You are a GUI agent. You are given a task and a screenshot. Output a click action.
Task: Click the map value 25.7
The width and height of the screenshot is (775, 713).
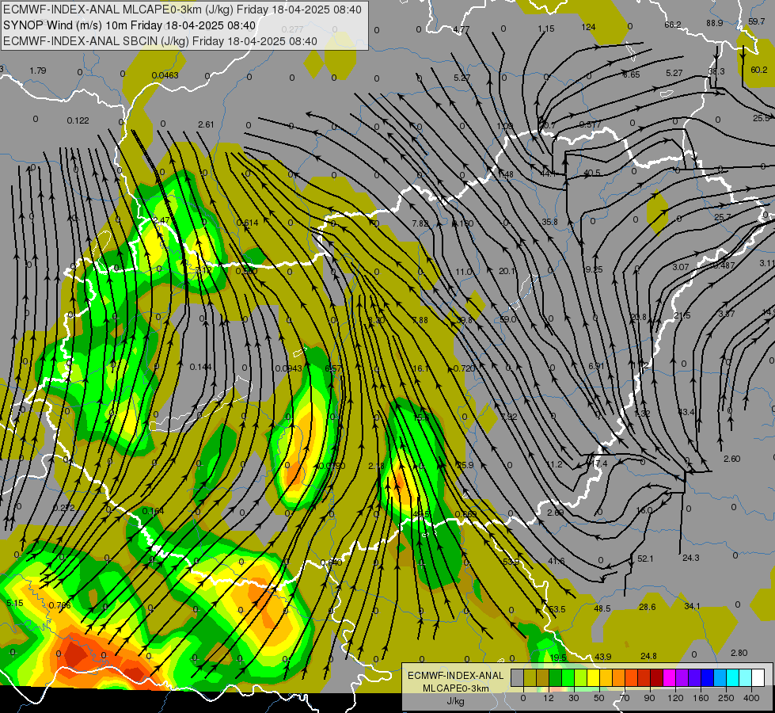coord(722,217)
